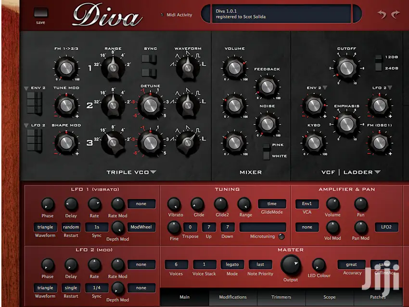Click the Note Priority last selector
Image resolution: width=409 pixels, height=307 pixels.
(x=260, y=264)
